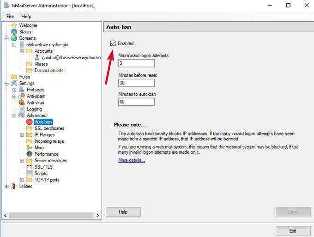The image size is (314, 237).
Task: Click the Max invalid logon attempts field
Action: click(x=136, y=63)
